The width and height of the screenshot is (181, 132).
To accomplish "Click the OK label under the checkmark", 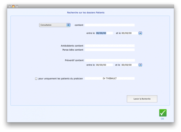I will 162,119.
